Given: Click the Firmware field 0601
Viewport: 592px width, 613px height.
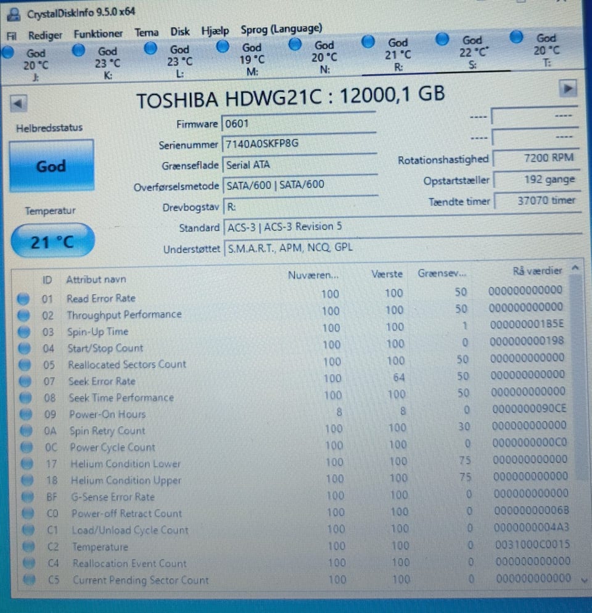Looking at the screenshot, I should [x=298, y=123].
